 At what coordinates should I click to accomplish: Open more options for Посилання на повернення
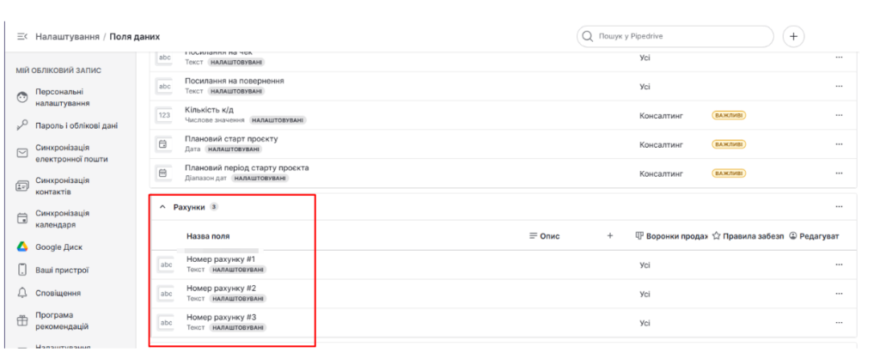[x=839, y=86]
